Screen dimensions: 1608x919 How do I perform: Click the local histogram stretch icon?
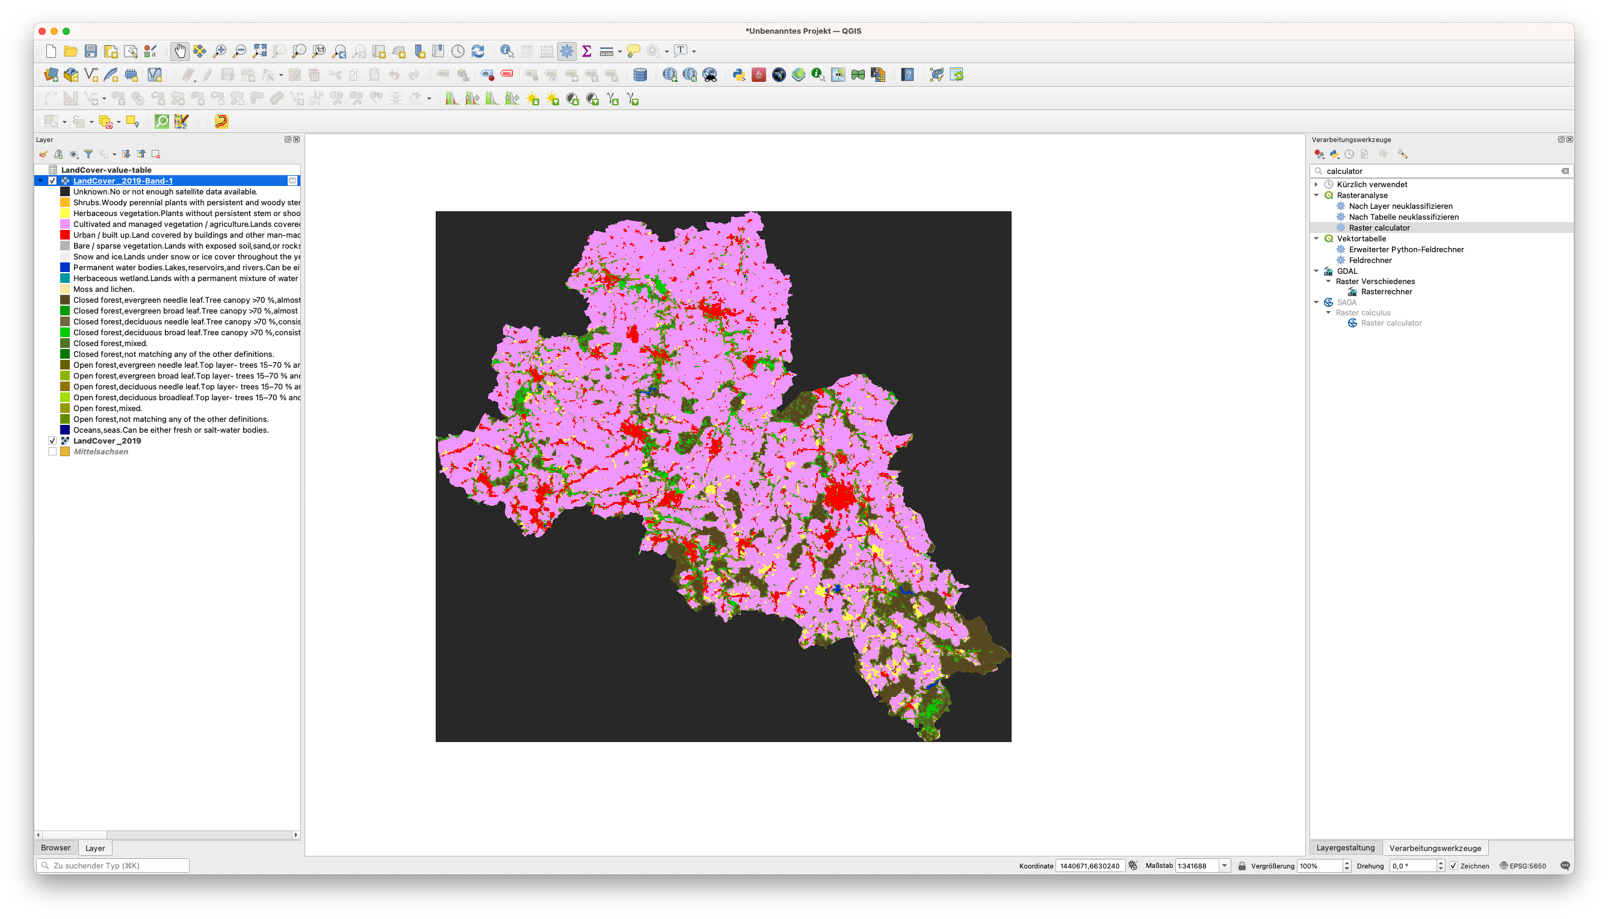click(x=453, y=99)
